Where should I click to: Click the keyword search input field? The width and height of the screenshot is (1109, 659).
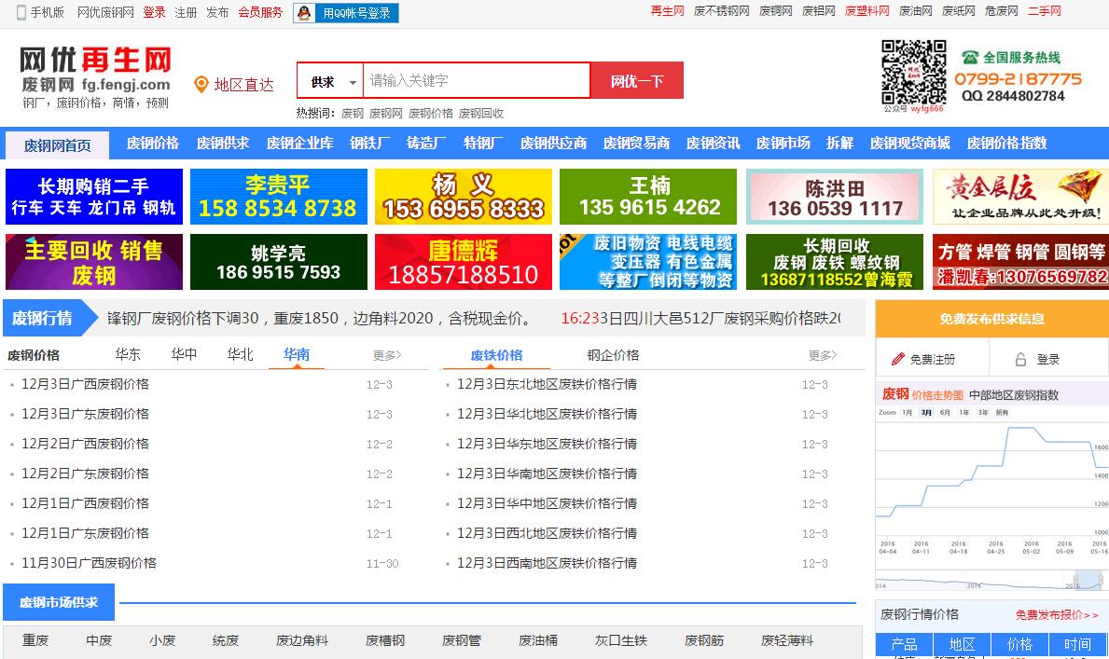[476, 81]
